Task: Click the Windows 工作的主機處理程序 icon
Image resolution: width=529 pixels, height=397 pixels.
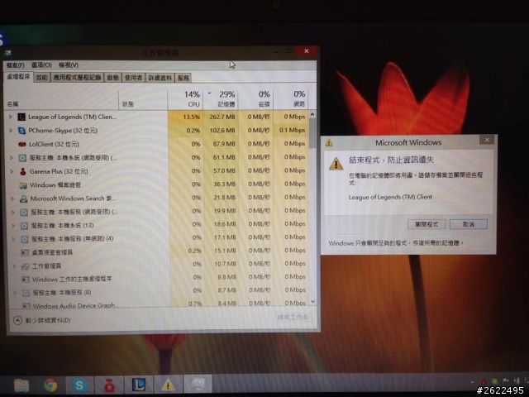Action: point(26,280)
